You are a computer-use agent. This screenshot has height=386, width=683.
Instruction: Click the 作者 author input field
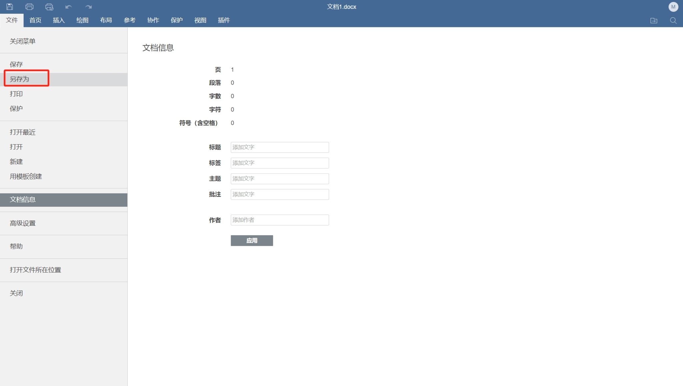[279, 219]
